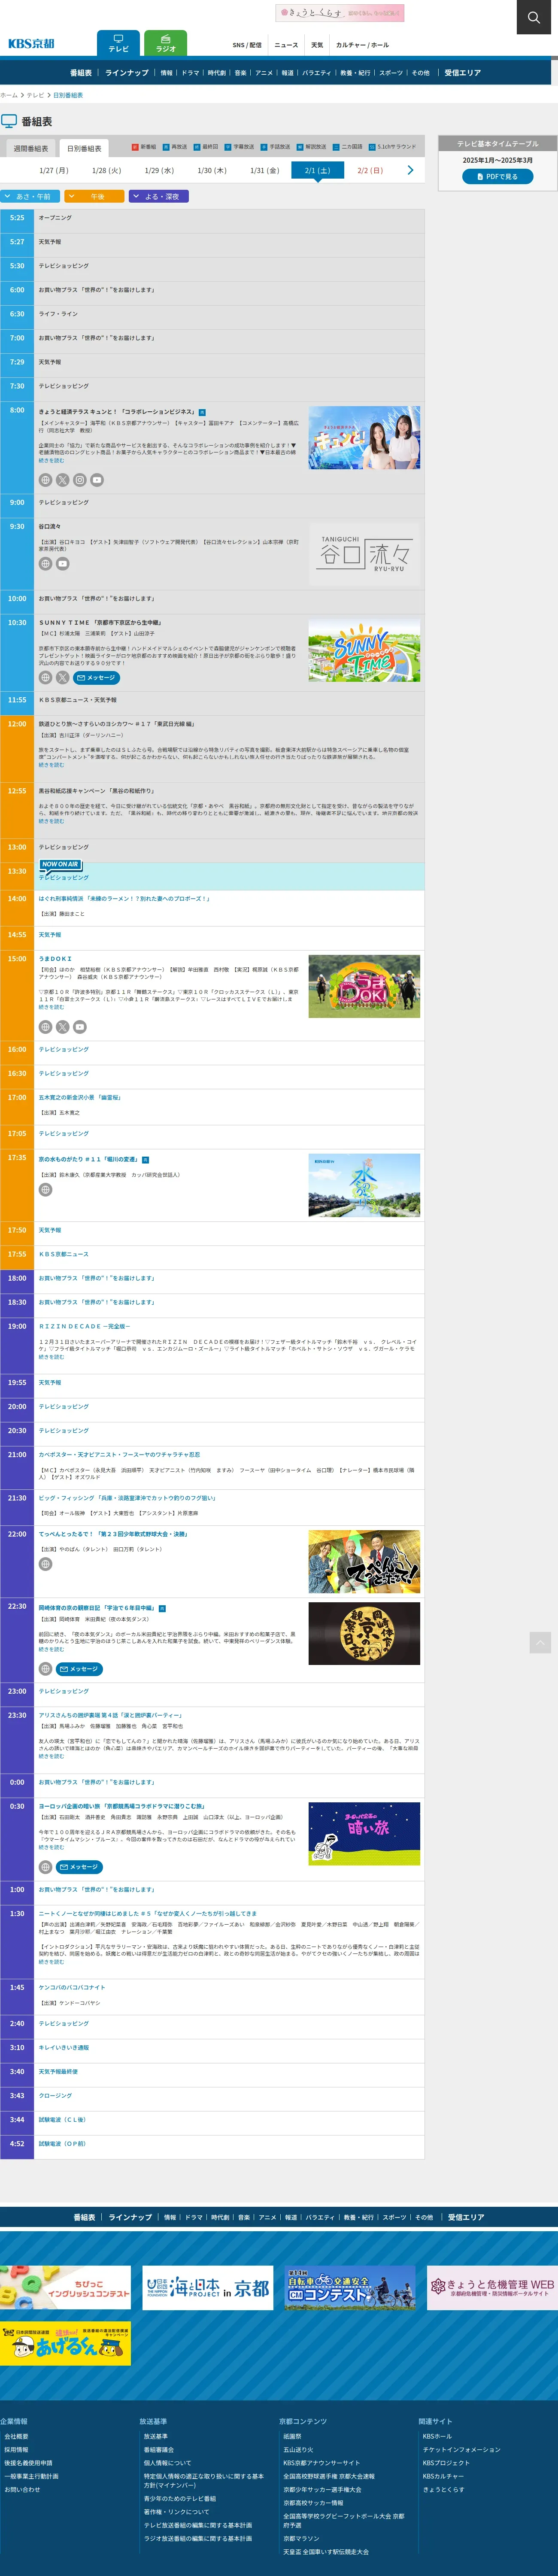Open the てっぺんとったるで! program thumbnail
The image size is (558, 2576).
[364, 1561]
